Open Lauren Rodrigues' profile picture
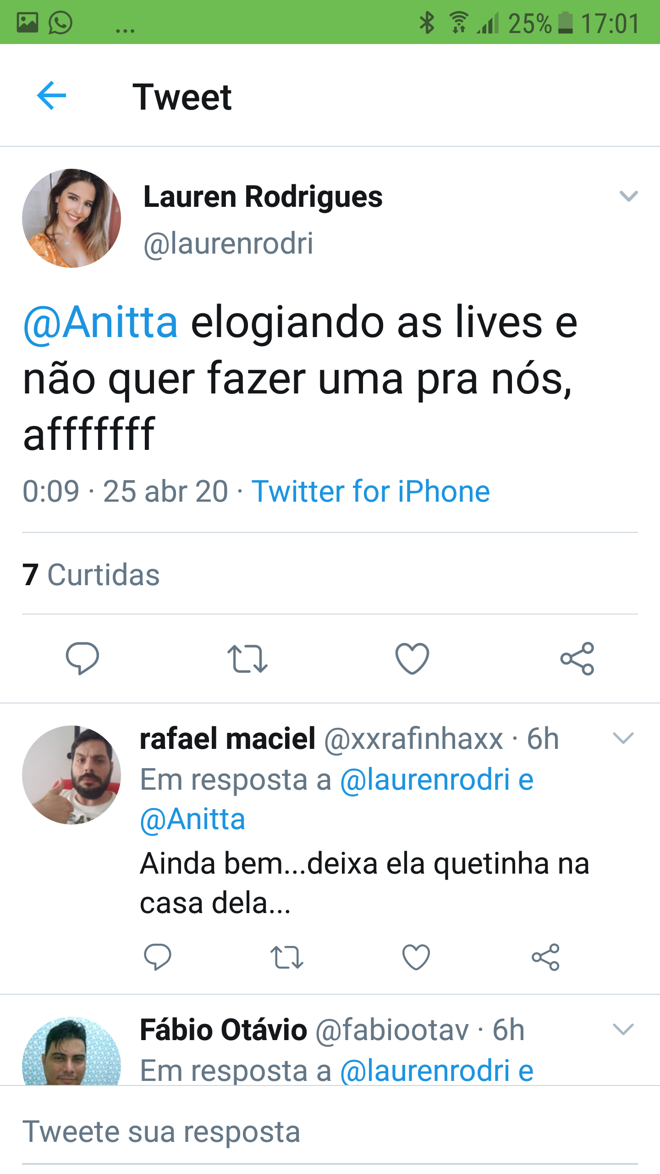 (x=71, y=218)
